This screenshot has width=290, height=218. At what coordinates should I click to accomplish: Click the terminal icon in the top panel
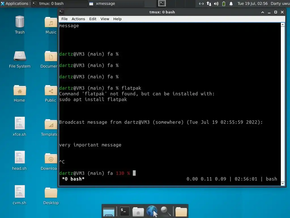coord(162,3)
